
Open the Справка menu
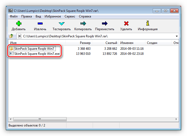pyautogui.click(x=85, y=16)
